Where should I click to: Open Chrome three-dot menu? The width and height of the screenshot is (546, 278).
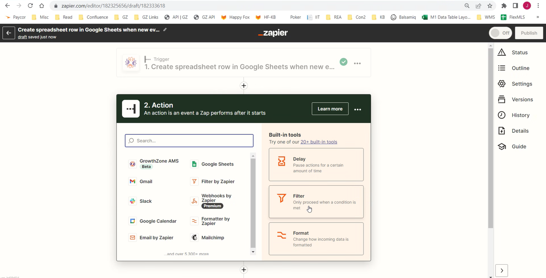click(538, 6)
